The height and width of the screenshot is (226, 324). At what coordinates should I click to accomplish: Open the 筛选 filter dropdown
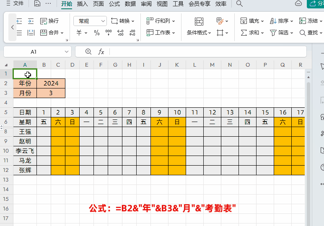[x=281, y=33]
